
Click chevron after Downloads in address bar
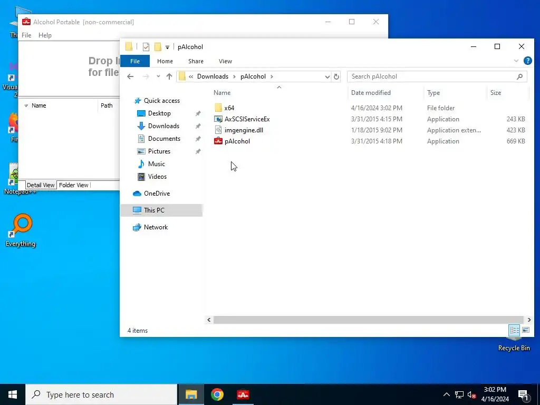pyautogui.click(x=234, y=76)
